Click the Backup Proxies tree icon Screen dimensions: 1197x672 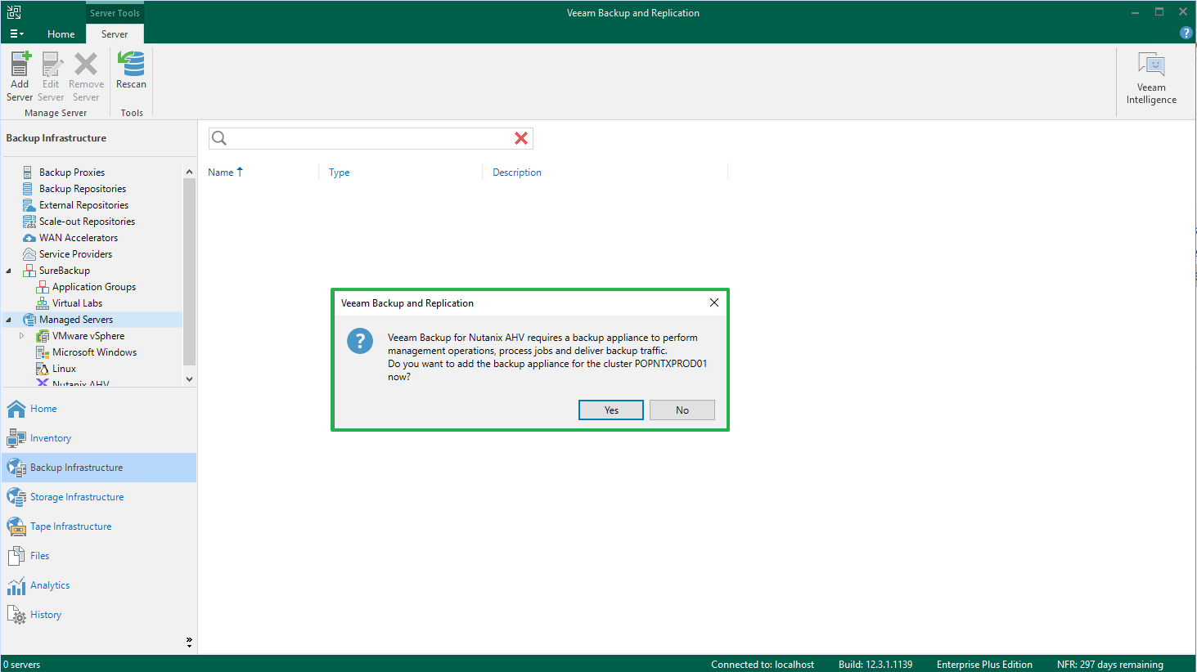pos(28,172)
